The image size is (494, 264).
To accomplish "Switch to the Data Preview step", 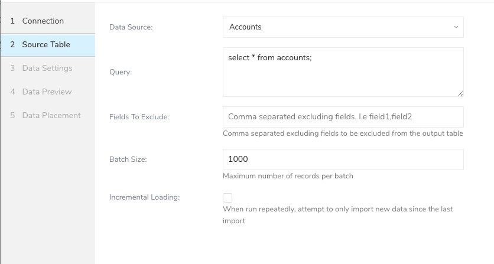I will pos(47,92).
